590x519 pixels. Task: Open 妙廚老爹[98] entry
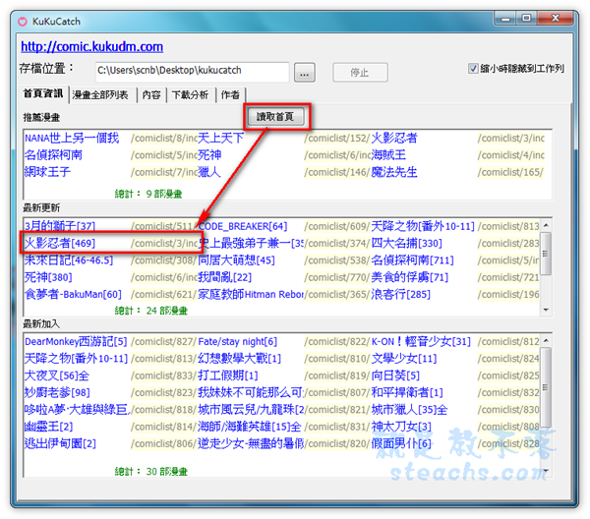tap(57, 392)
